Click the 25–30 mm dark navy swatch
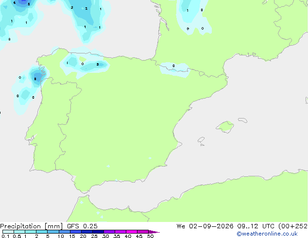This screenshot has width=308, height=238. [98, 232]
